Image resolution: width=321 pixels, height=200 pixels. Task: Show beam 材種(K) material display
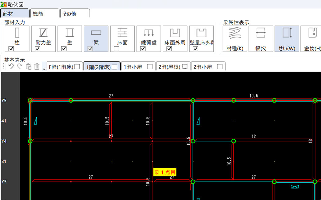235,39
